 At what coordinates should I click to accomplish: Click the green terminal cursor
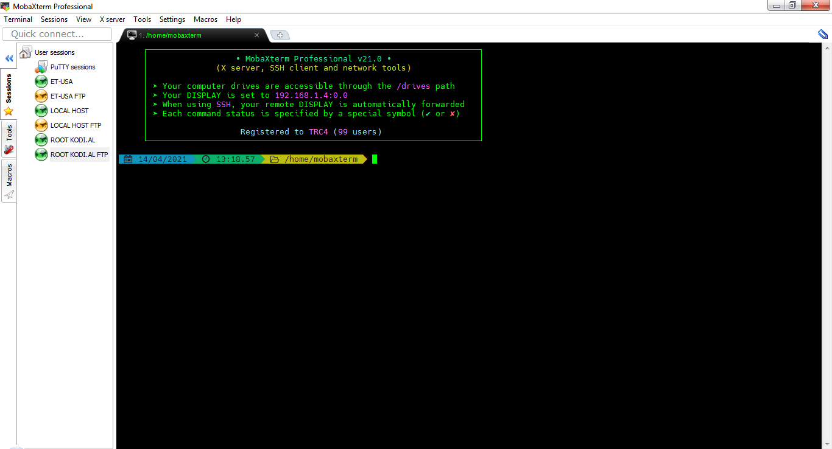pos(375,159)
